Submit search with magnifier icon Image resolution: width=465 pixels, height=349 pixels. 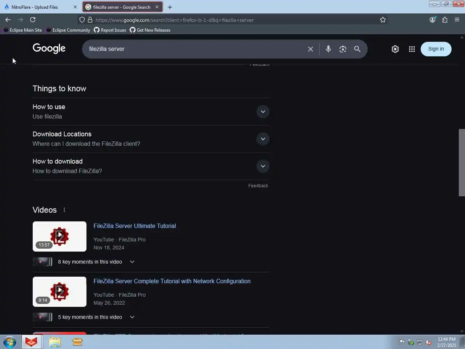(x=357, y=49)
